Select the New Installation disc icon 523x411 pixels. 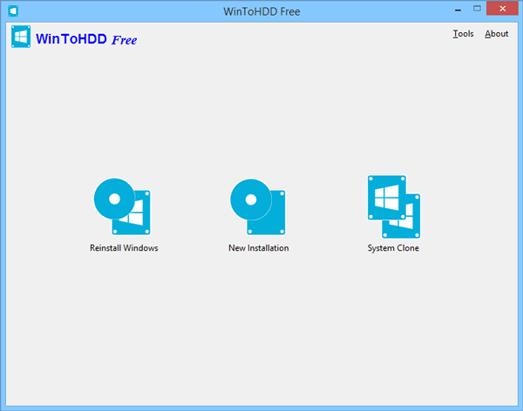tap(258, 207)
